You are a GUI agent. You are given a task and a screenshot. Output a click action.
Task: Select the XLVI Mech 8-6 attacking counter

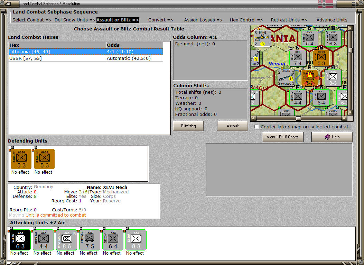coord(66,240)
